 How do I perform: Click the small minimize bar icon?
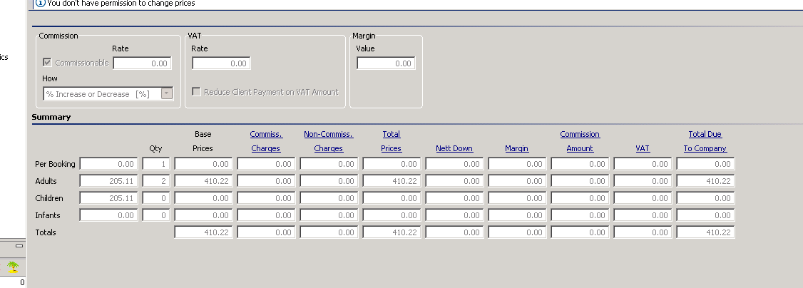point(19,246)
